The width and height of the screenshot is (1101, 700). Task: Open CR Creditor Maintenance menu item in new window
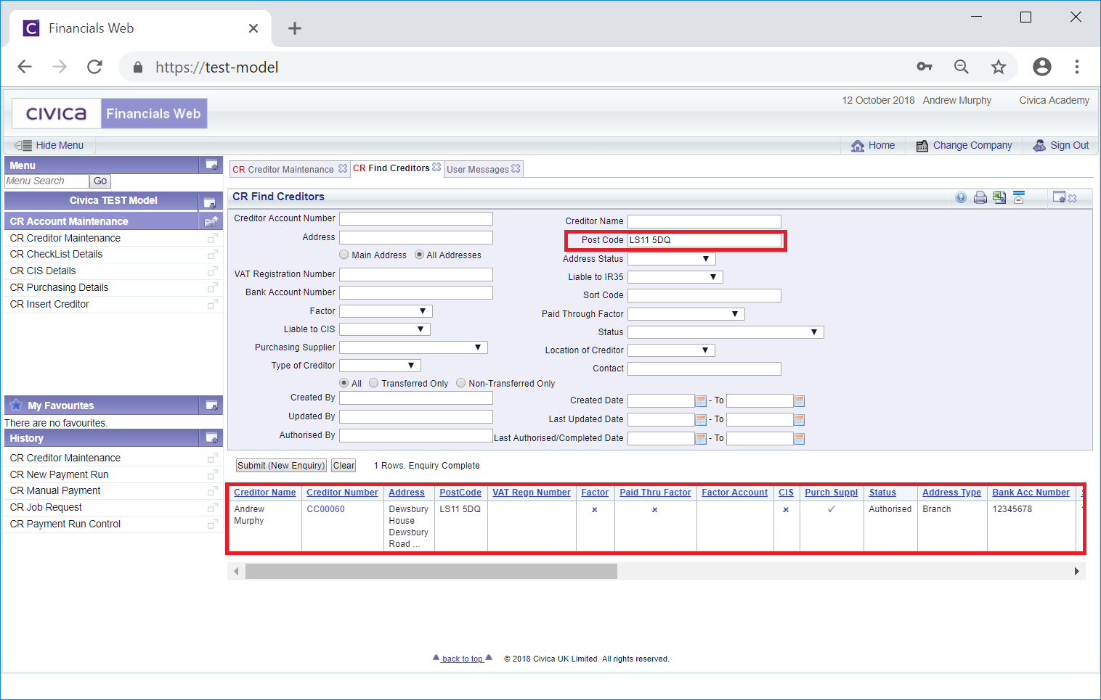(212, 239)
